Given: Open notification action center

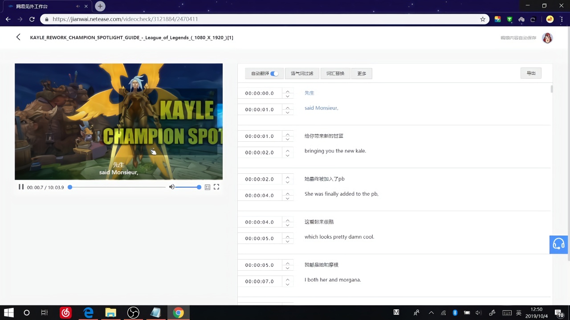Looking at the screenshot, I should (559, 313).
